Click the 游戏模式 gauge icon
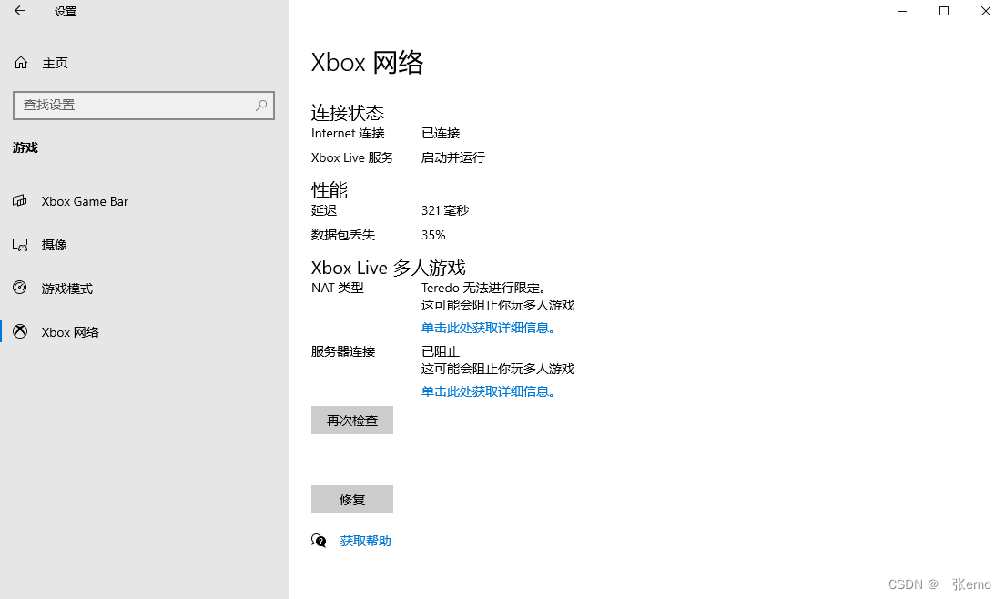1005x599 pixels. click(x=20, y=289)
